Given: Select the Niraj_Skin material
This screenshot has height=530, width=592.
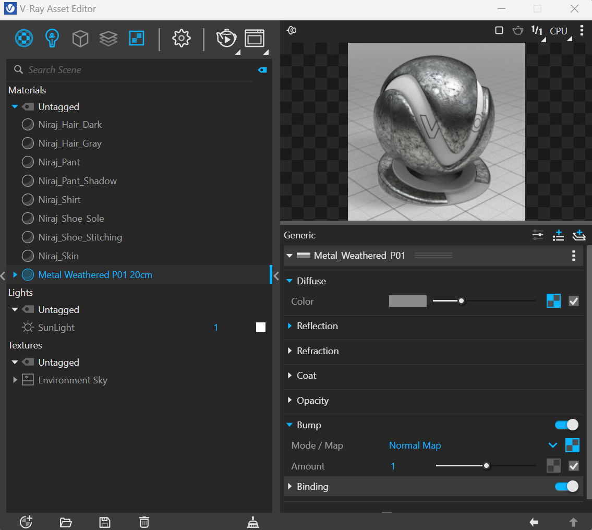Looking at the screenshot, I should tap(58, 256).
